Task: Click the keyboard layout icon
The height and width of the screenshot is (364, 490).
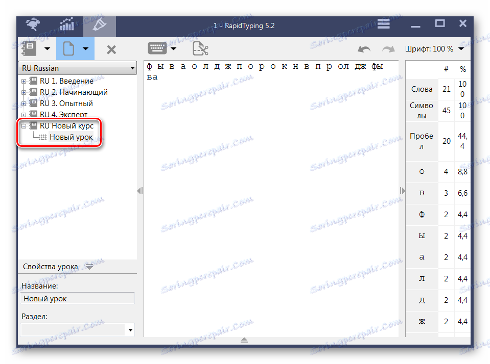Action: click(x=157, y=48)
